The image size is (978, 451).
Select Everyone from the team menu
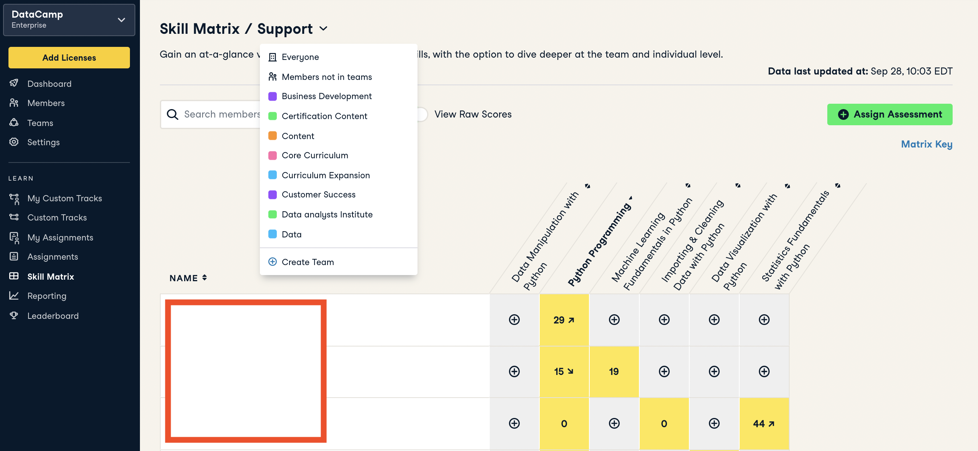300,57
